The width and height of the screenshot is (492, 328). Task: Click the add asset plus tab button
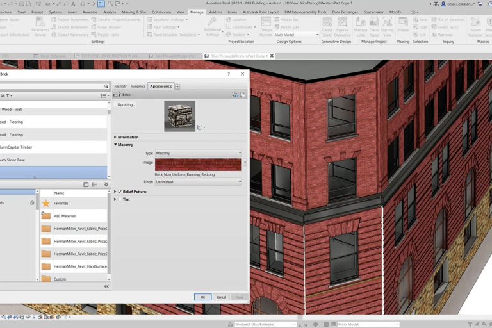pos(177,86)
